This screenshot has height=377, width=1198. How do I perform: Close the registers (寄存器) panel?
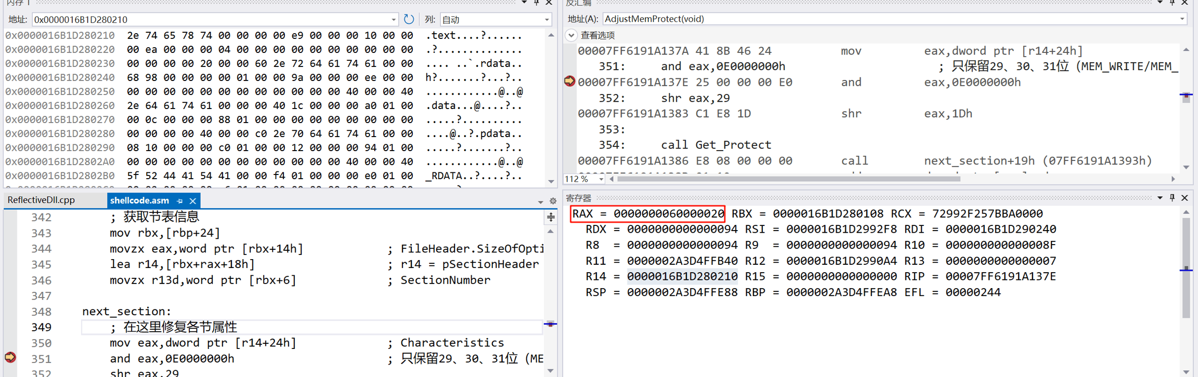click(1184, 198)
